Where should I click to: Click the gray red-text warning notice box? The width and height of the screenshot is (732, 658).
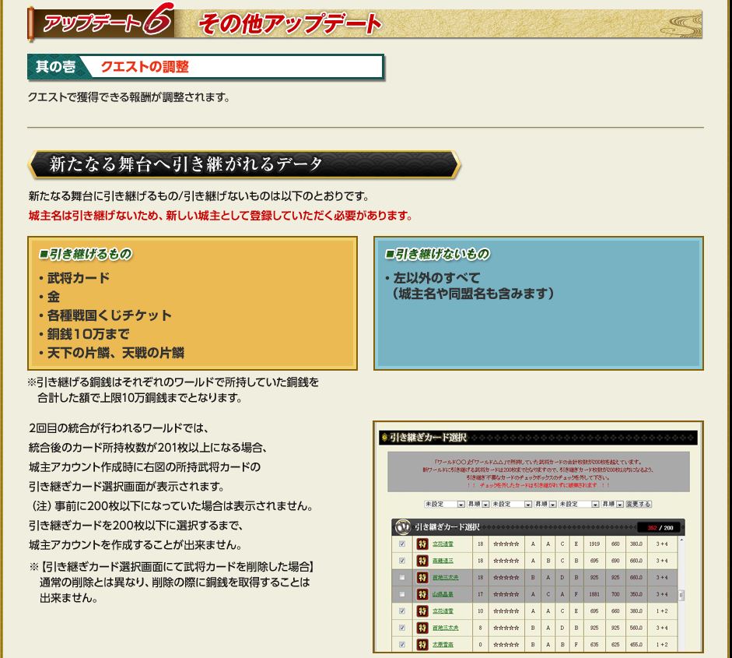[x=538, y=472]
